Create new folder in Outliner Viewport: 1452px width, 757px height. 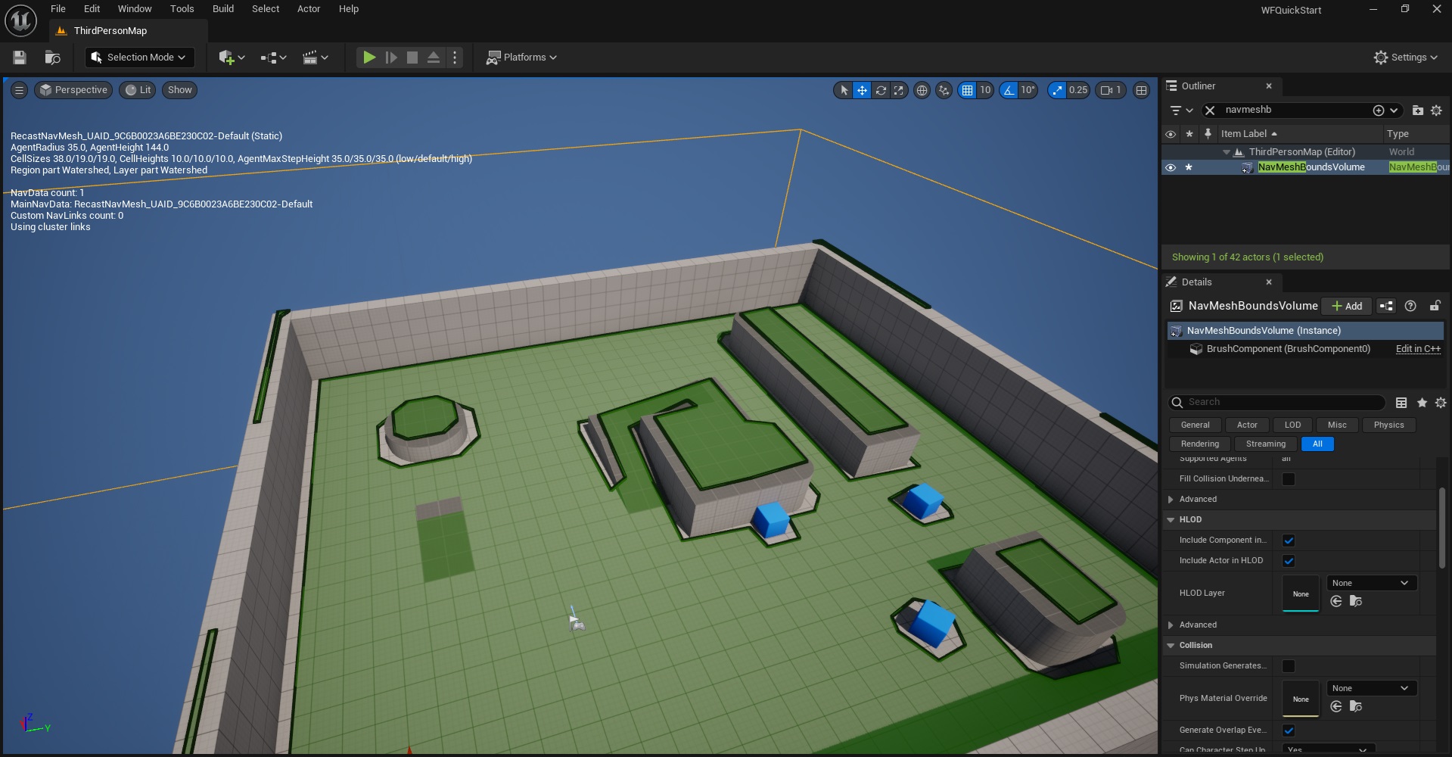point(1417,111)
